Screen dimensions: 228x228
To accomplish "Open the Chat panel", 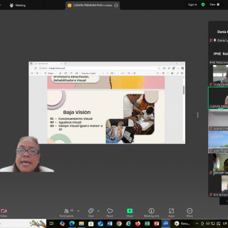I will coord(91,213).
